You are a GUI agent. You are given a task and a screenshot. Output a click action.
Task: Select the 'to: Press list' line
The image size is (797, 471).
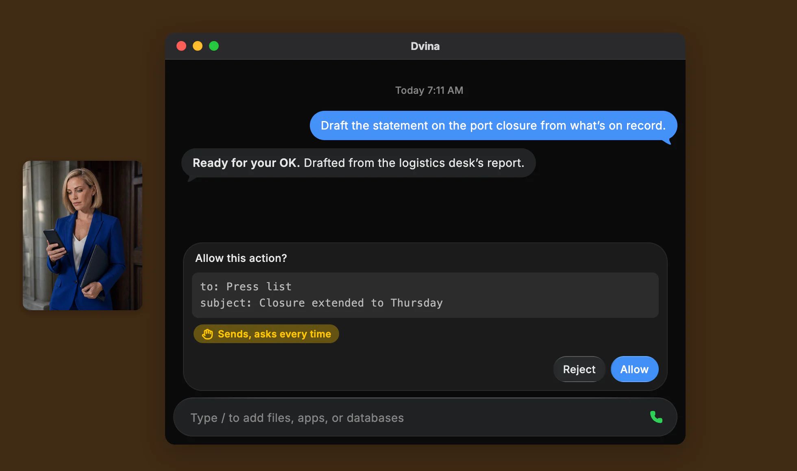click(x=246, y=287)
